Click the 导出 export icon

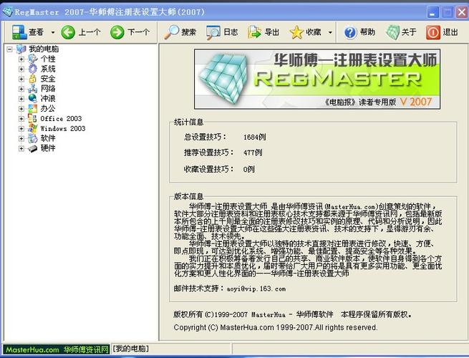[254, 32]
